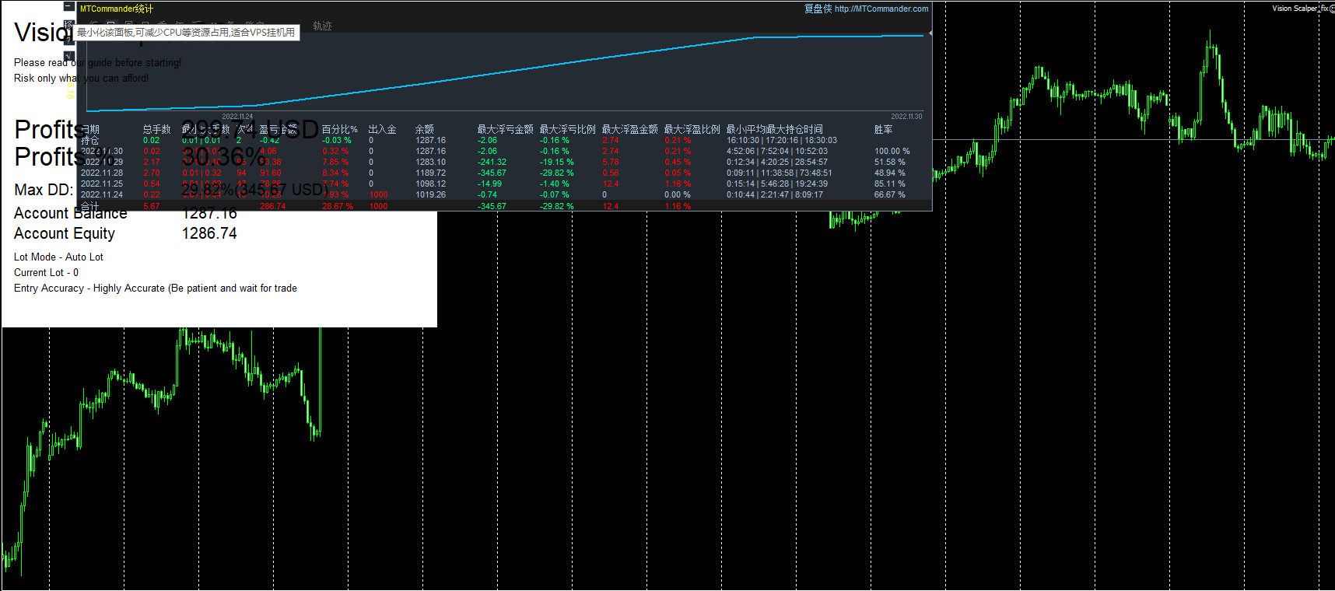Screen dimensions: 1335x591
Task: Click the percent value 8.34 %
Action: coord(335,173)
